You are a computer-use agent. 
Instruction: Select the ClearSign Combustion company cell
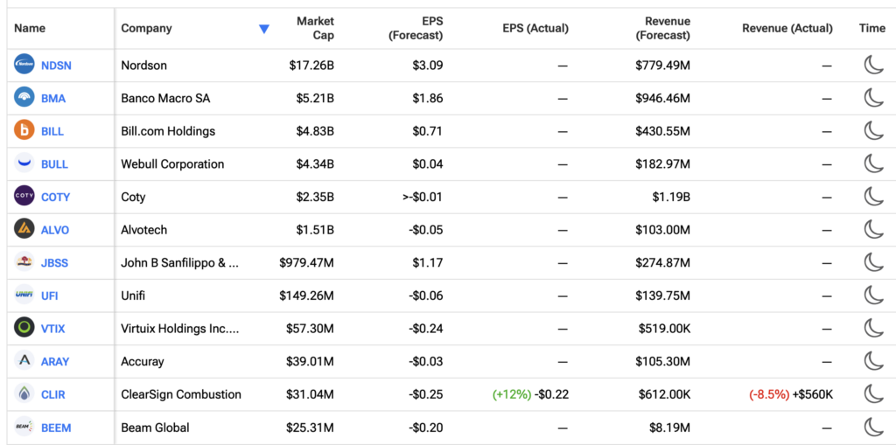click(181, 394)
